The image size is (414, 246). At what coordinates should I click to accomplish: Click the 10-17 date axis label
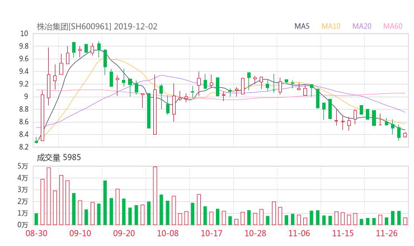point(211,233)
